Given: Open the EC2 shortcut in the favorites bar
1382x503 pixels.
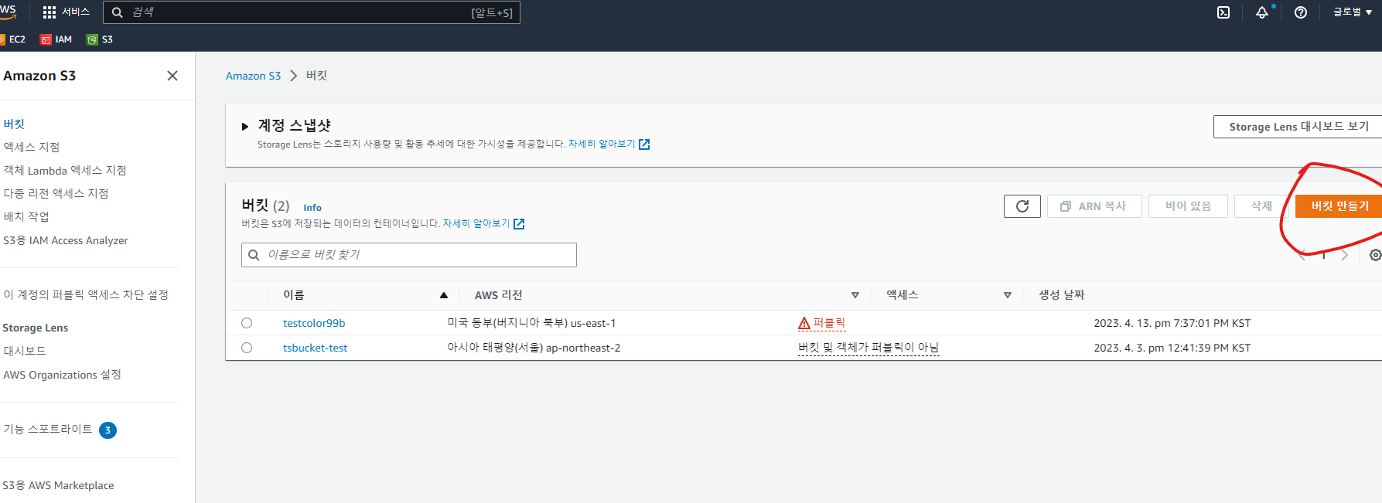Looking at the screenshot, I should (12, 39).
